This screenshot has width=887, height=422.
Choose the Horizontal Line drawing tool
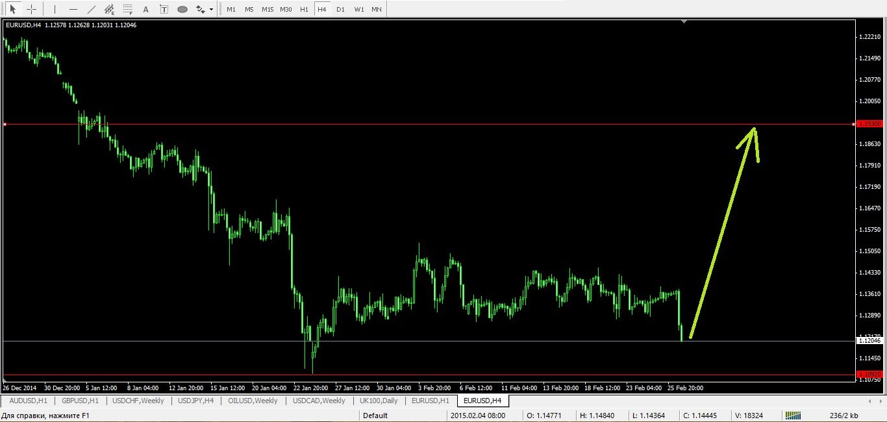point(73,10)
